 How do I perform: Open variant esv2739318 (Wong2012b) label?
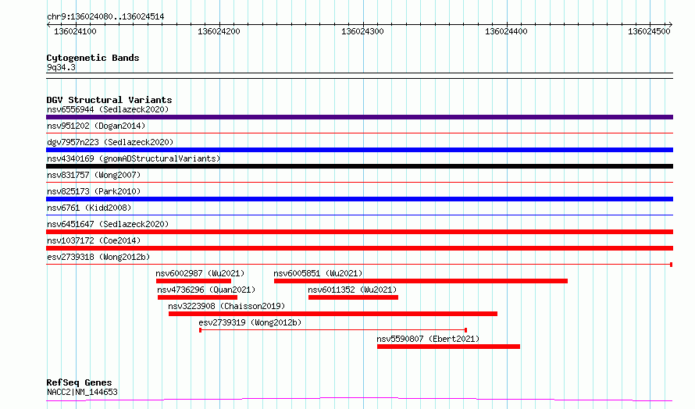click(98, 257)
